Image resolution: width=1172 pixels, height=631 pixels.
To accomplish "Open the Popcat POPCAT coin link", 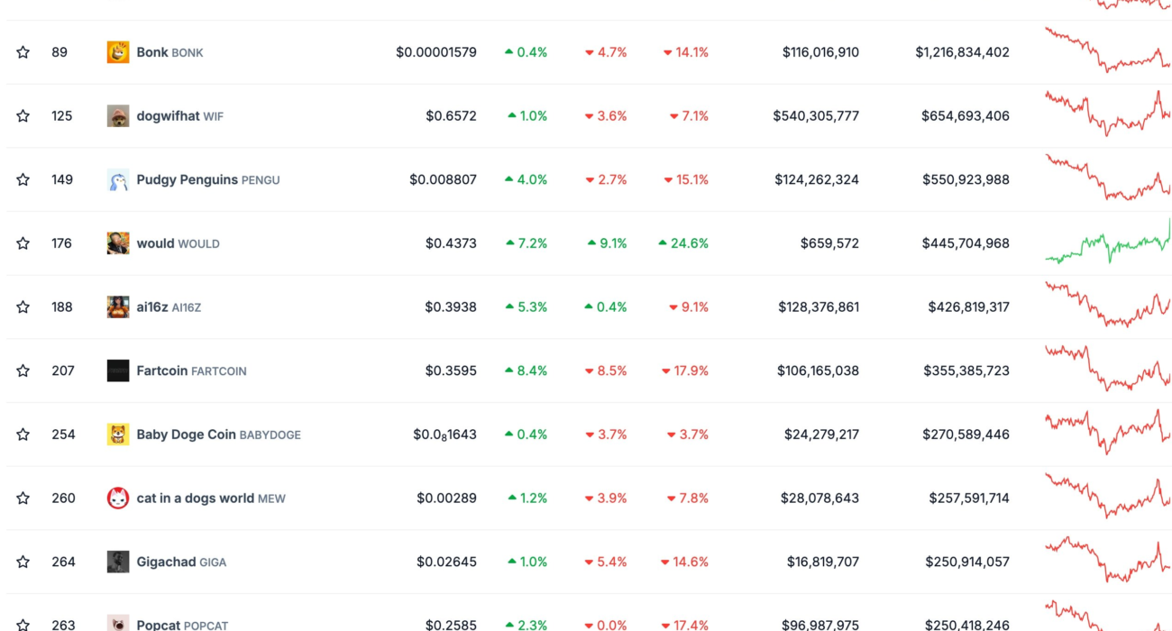I will (x=182, y=625).
